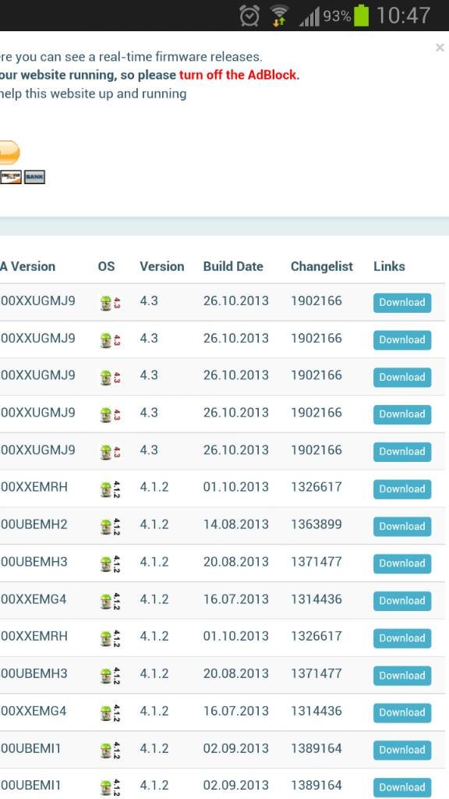Select build date 14.08.2013
Viewport: 449px width, 799px height.
(x=235, y=524)
